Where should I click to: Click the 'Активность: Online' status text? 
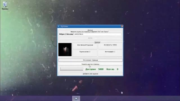(x=110, y=45)
